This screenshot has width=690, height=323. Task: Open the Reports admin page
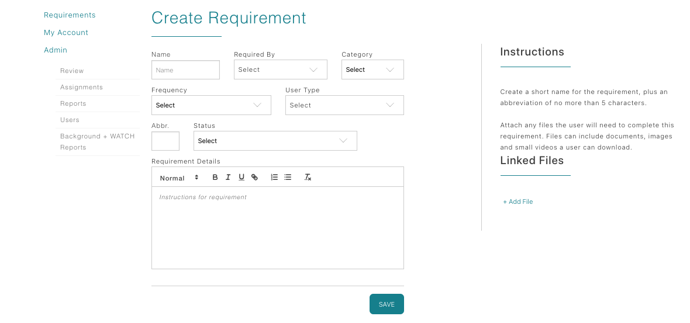click(73, 103)
